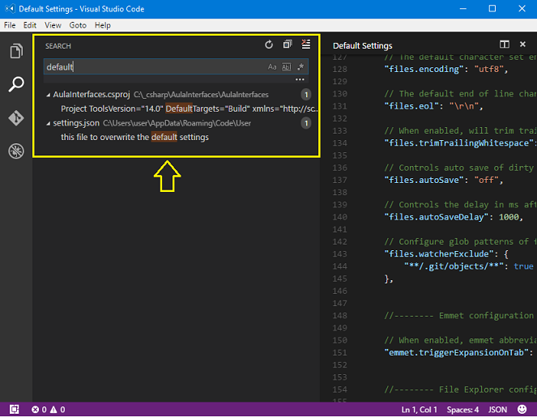The width and height of the screenshot is (537, 417).
Task: Open the DefaultTargets match in AulaInterfaces.csproj
Action: 189,109
